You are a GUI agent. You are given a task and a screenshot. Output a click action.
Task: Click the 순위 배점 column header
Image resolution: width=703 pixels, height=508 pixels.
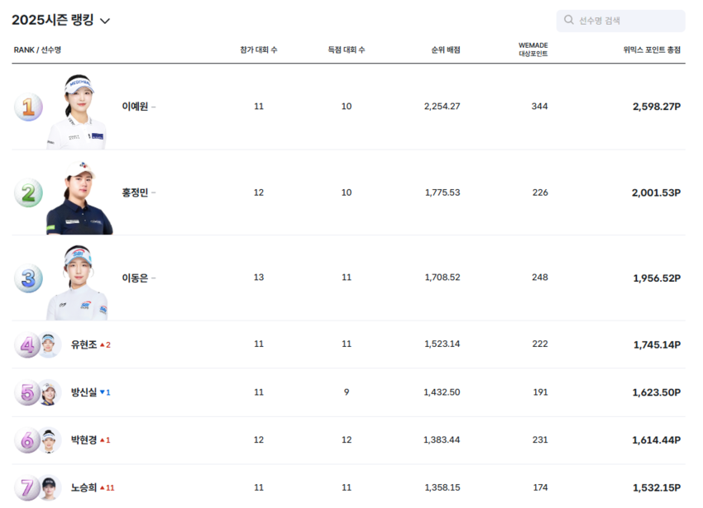click(445, 50)
